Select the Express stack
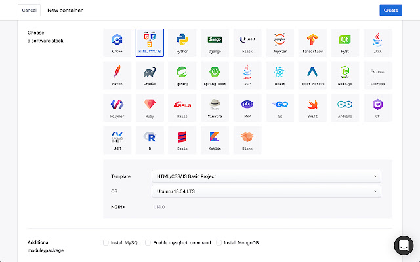The height and width of the screenshot is (262, 420). [377, 75]
